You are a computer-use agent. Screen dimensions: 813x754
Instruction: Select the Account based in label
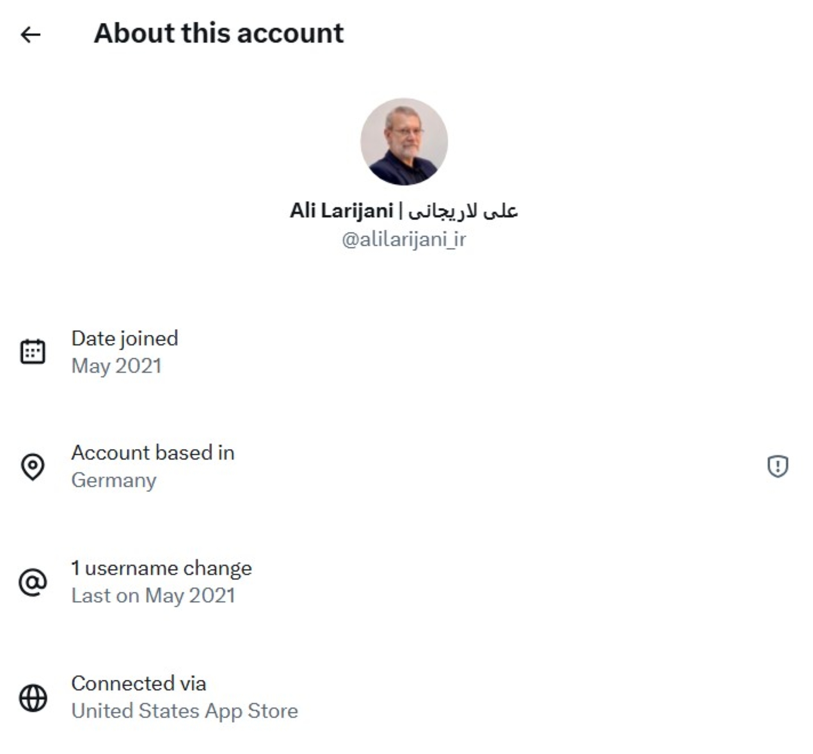153,453
